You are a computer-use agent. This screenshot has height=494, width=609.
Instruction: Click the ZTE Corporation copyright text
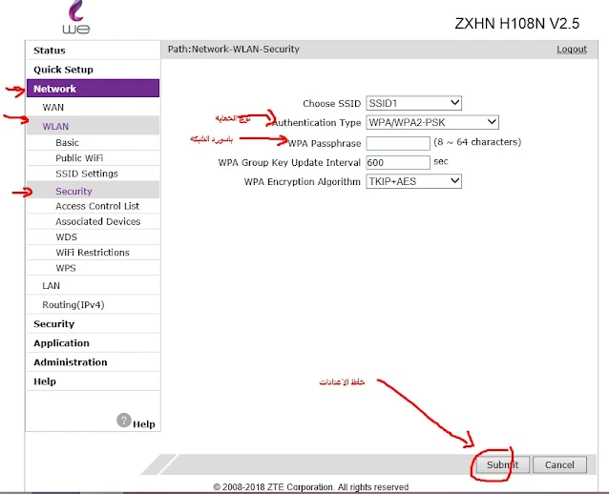pos(311,487)
